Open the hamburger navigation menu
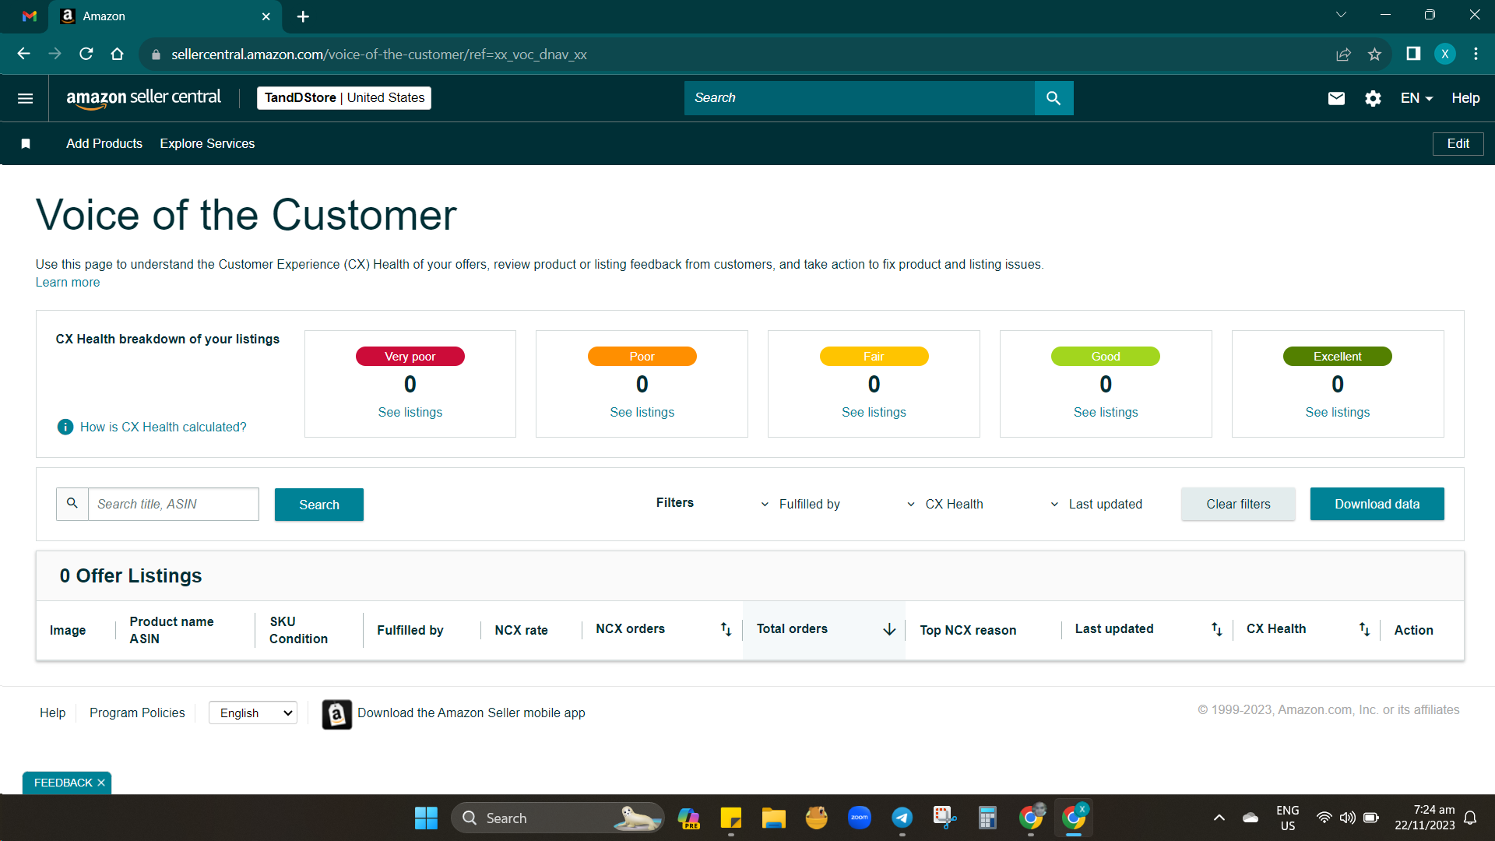Image resolution: width=1495 pixels, height=841 pixels. point(25,98)
